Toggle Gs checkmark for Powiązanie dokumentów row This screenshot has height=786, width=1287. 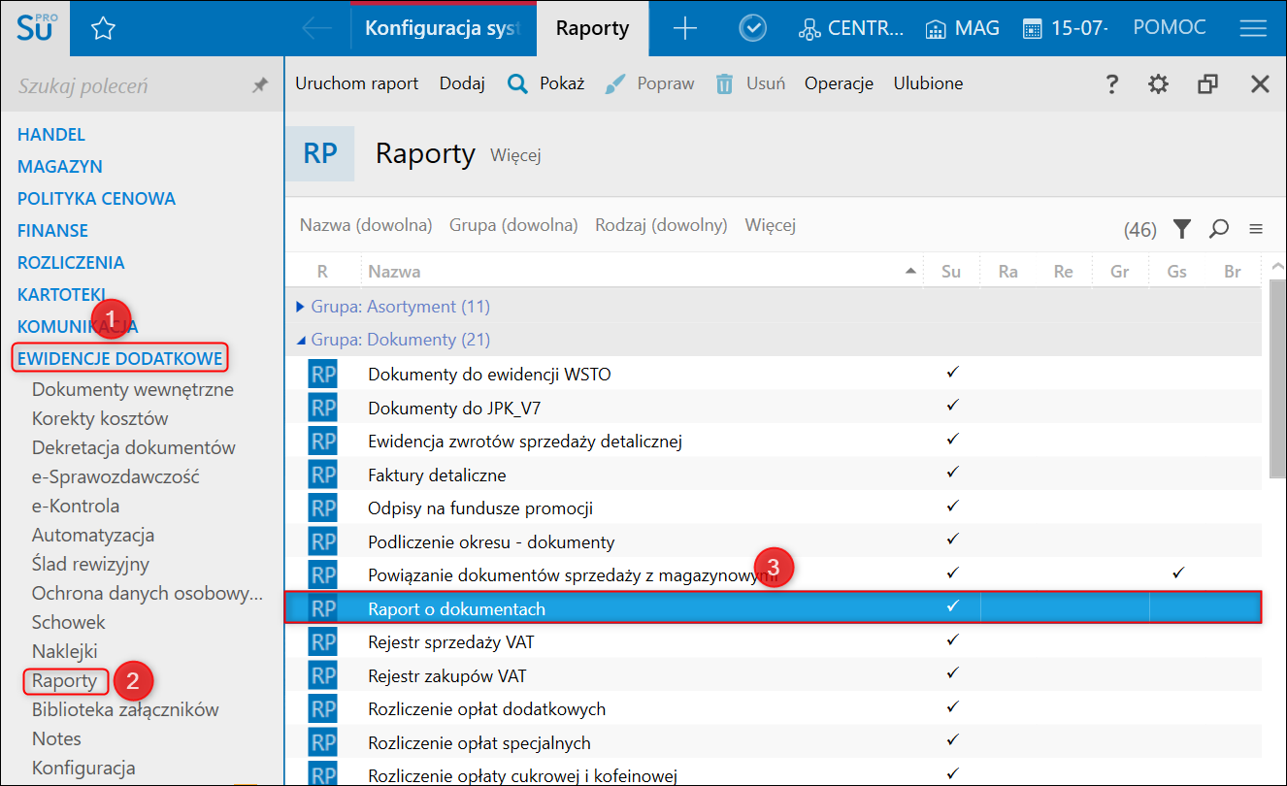1177,573
